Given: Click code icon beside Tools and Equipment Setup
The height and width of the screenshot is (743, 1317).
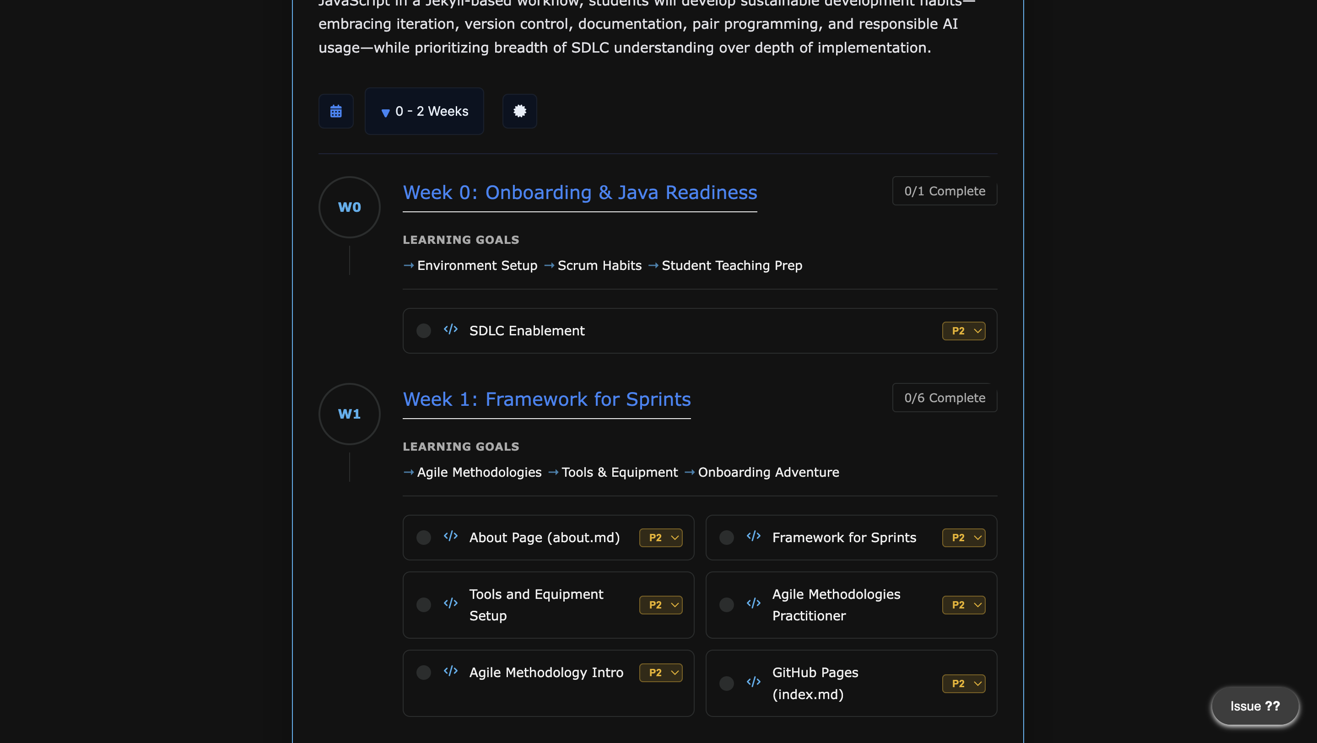Looking at the screenshot, I should click(450, 604).
